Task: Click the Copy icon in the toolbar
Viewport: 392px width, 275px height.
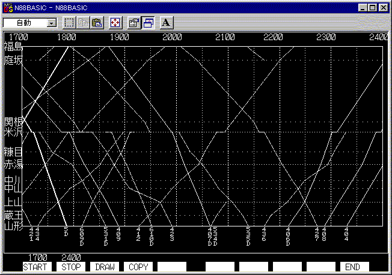Action: coord(83,23)
